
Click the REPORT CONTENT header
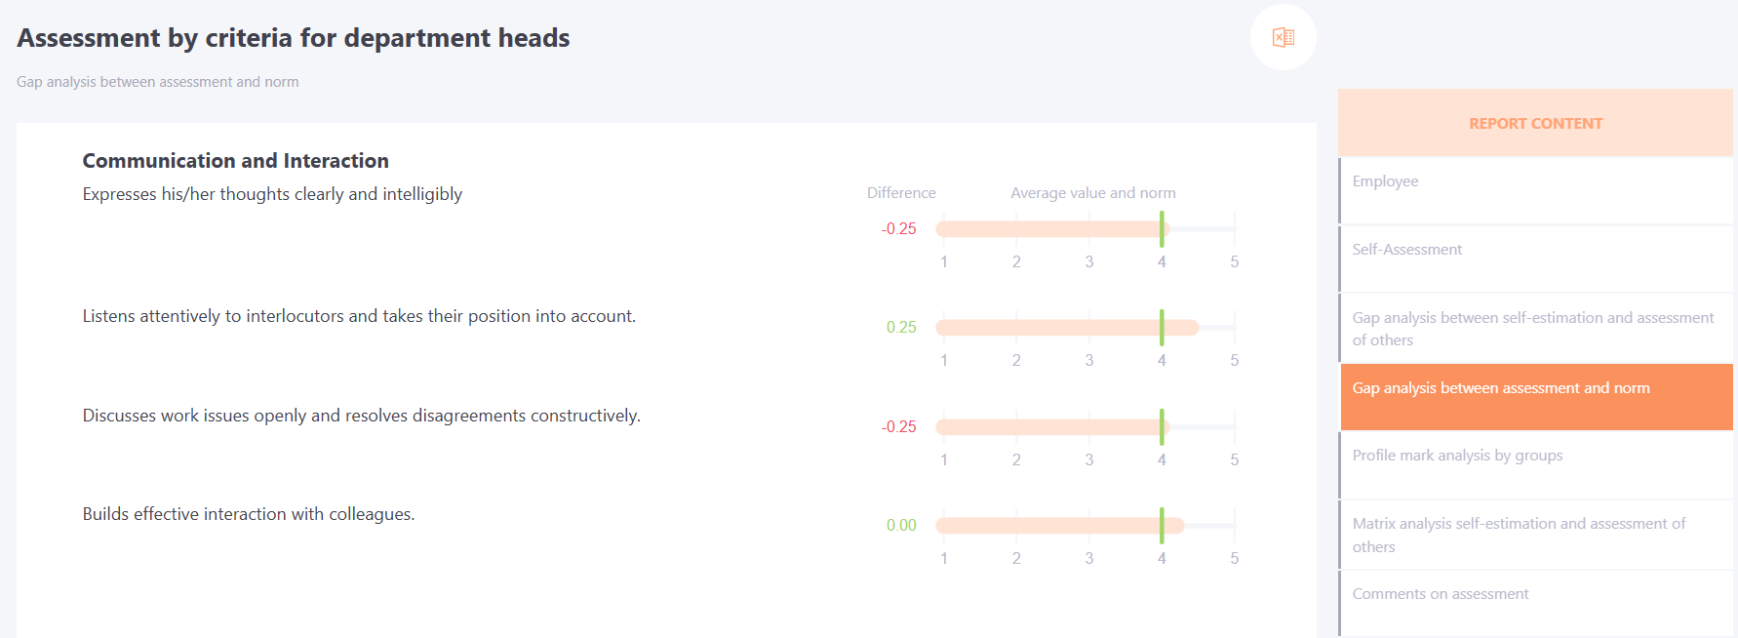click(x=1536, y=123)
